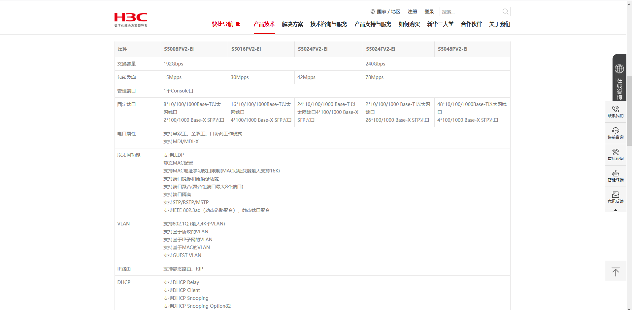This screenshot has height=310, width=632.
Task: Click the globe icon beside 国家 / 地区
Action: coord(373,12)
